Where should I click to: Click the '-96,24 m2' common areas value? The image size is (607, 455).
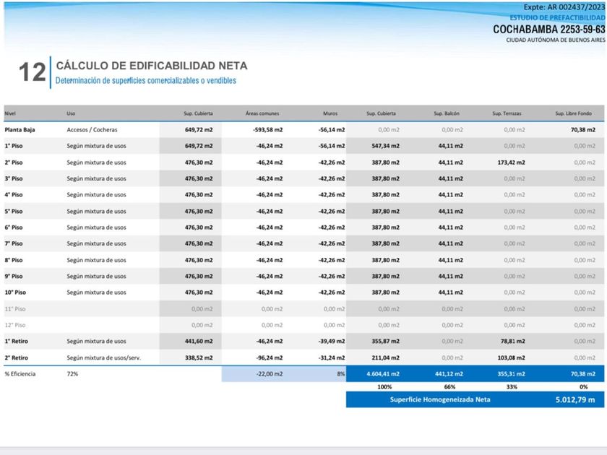270,358
